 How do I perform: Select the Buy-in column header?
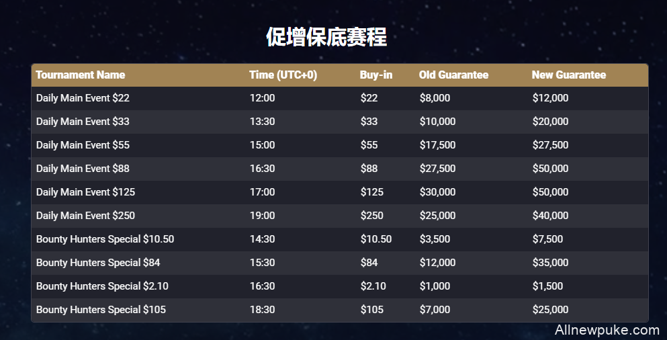point(376,75)
